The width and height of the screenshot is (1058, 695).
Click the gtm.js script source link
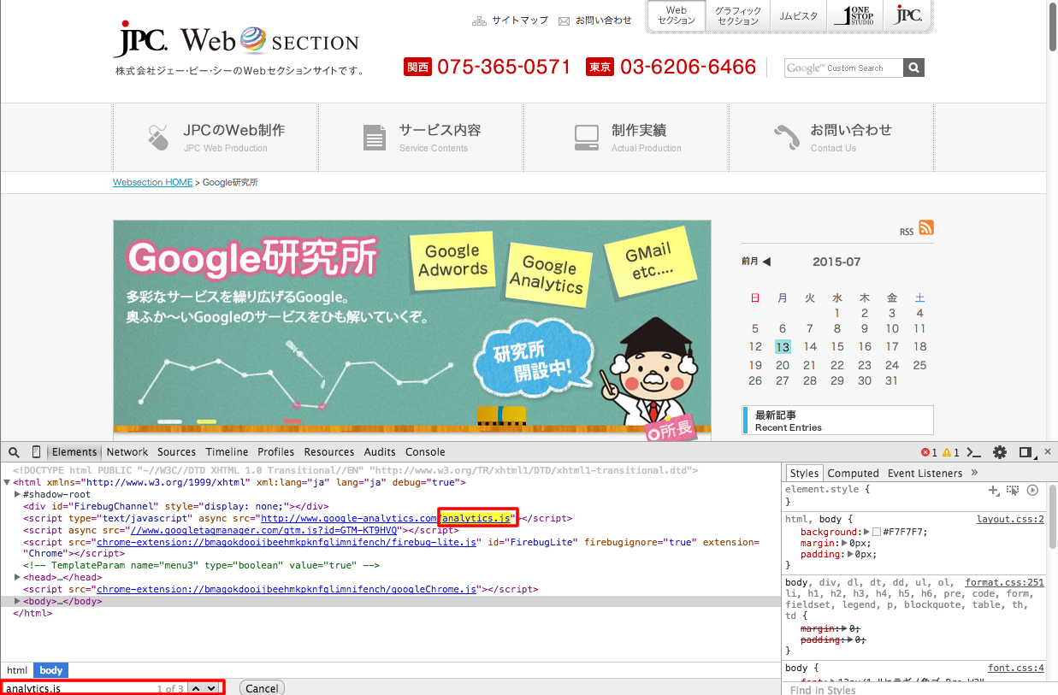(x=263, y=530)
